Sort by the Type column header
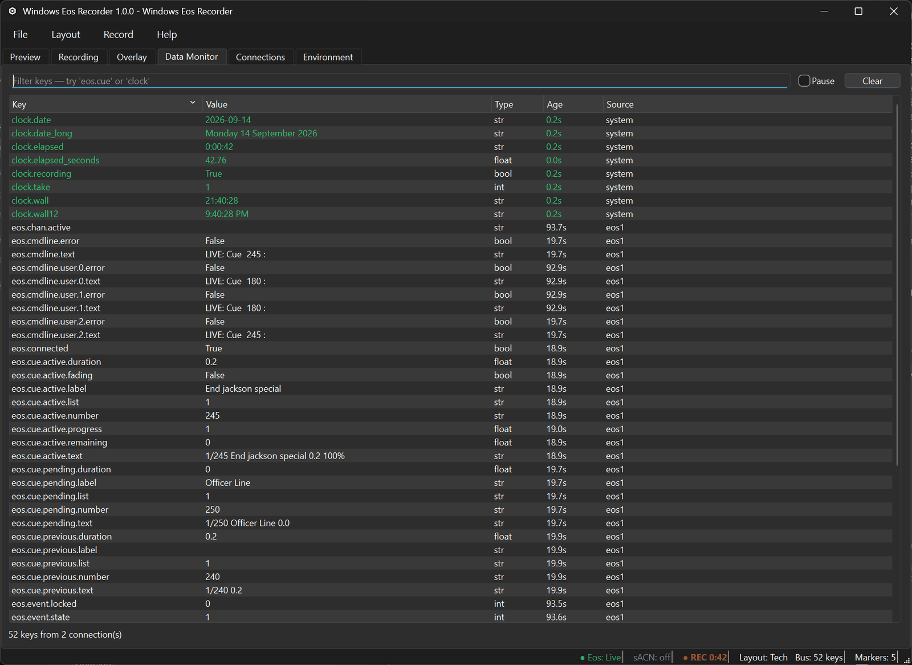912x665 pixels. click(x=517, y=104)
